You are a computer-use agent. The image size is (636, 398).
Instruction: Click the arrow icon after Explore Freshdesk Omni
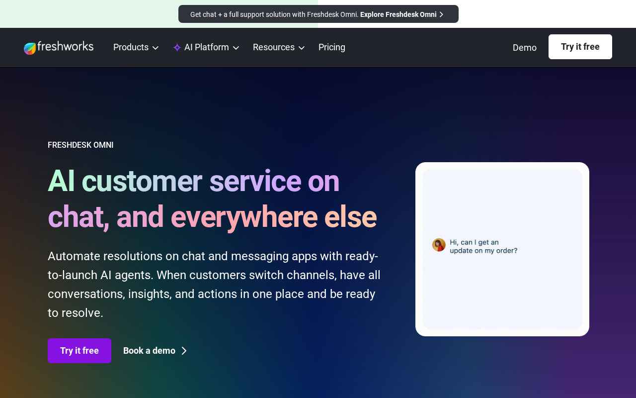[x=441, y=14]
